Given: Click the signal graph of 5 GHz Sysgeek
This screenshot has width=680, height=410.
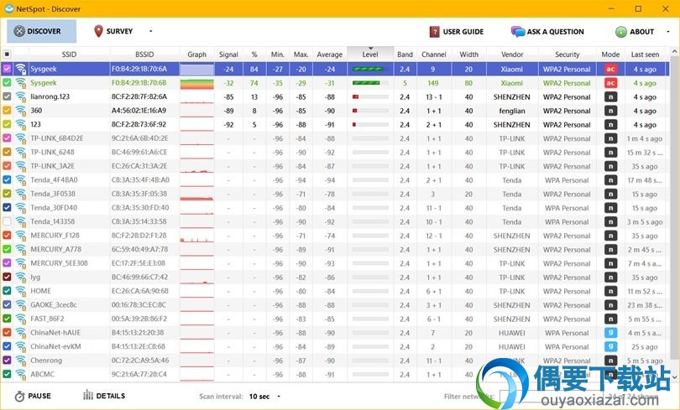Looking at the screenshot, I should click(x=197, y=83).
